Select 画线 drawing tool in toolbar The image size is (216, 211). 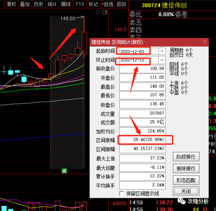click(x=66, y=4)
